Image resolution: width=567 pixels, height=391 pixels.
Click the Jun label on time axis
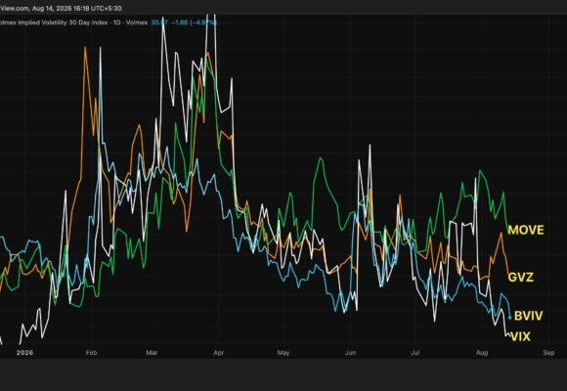point(350,353)
